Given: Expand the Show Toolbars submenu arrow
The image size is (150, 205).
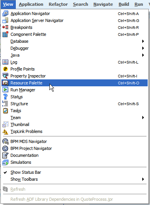Looking at the screenshot, I should point(143,179).
